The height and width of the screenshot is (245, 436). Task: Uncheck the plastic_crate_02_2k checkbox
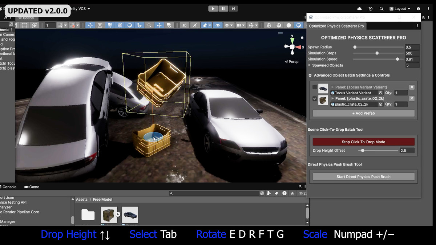point(315,99)
